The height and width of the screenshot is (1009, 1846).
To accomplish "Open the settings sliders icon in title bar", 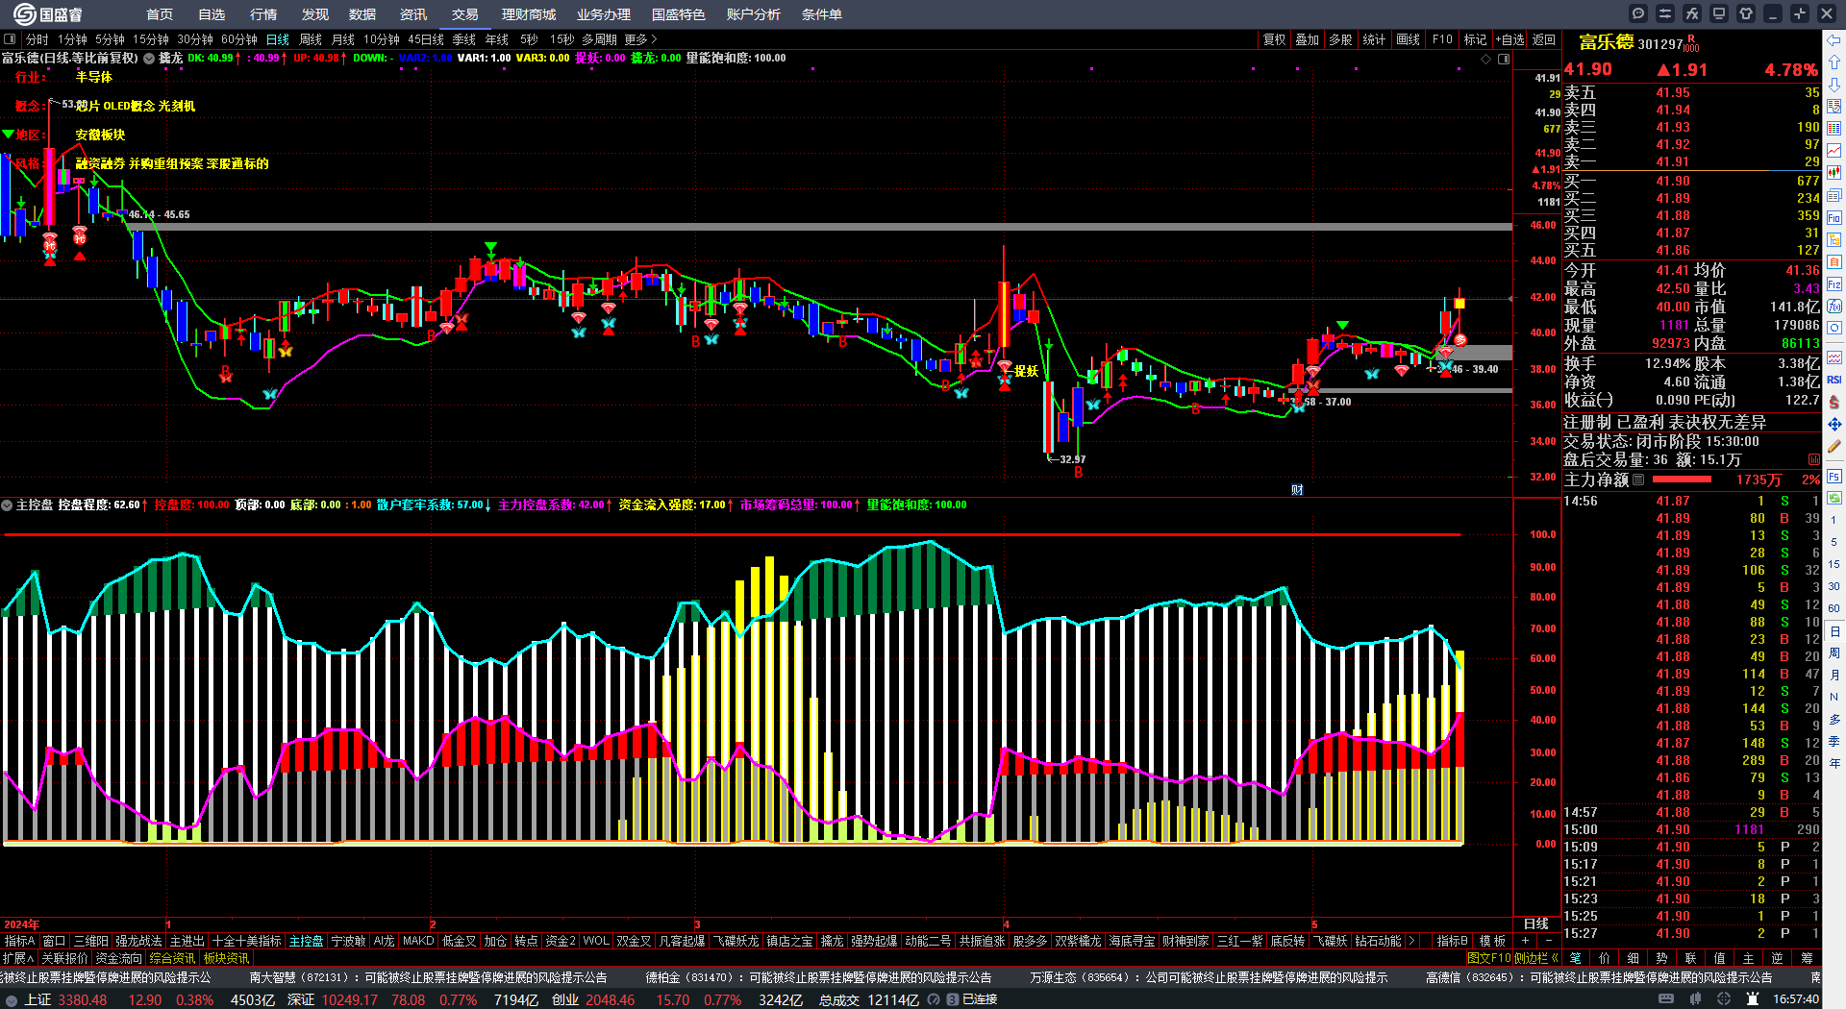I will click(1665, 13).
